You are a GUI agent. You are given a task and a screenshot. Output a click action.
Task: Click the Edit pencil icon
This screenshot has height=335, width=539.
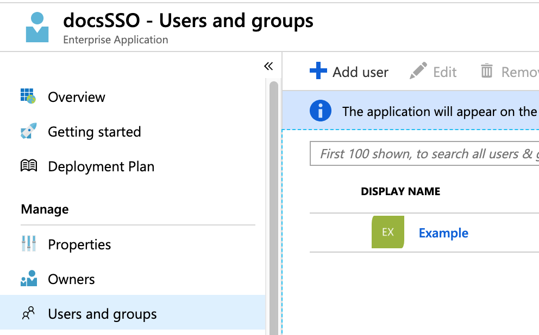(x=418, y=70)
